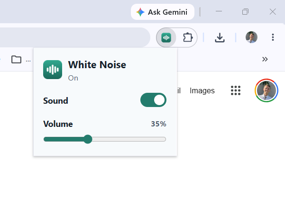Image resolution: width=285 pixels, height=214 pixels.
Task: Open the bookmarks folder icon
Action: click(x=16, y=59)
